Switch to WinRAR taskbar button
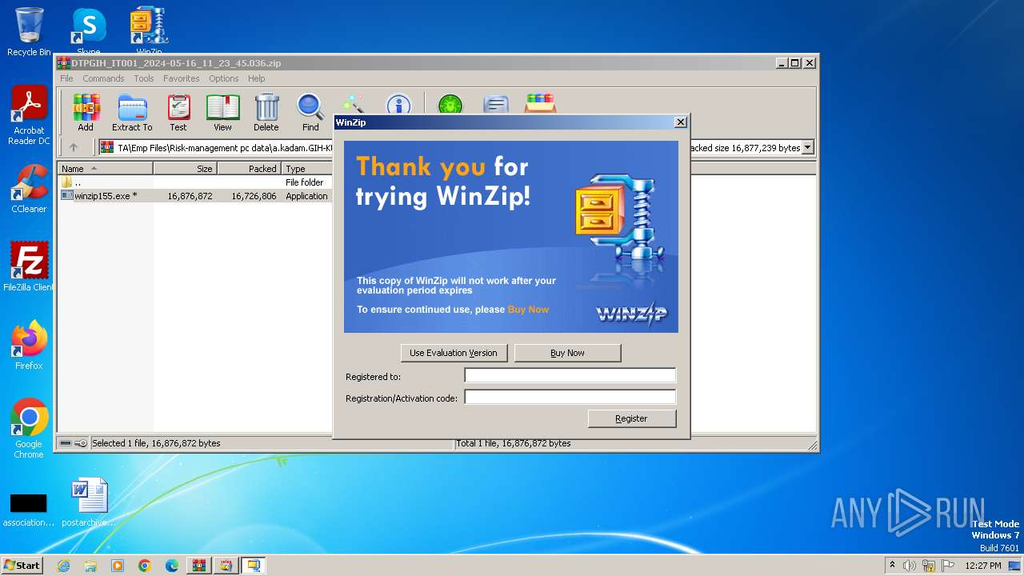Screen dimensions: 1024x576 coord(199,566)
